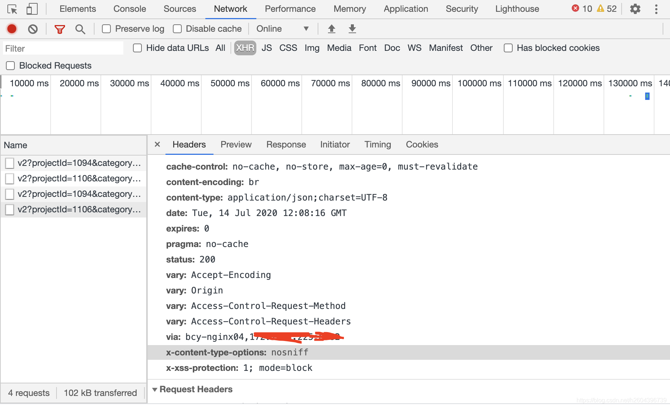Viewport: 670px width, 407px height.
Task: Click the Filter text input field
Action: [63, 48]
